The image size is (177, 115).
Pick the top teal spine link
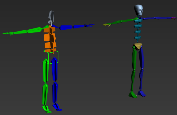tap(138, 21)
